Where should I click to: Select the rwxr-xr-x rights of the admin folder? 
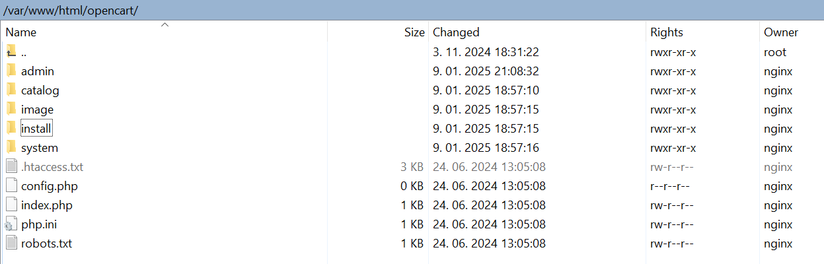[673, 71]
